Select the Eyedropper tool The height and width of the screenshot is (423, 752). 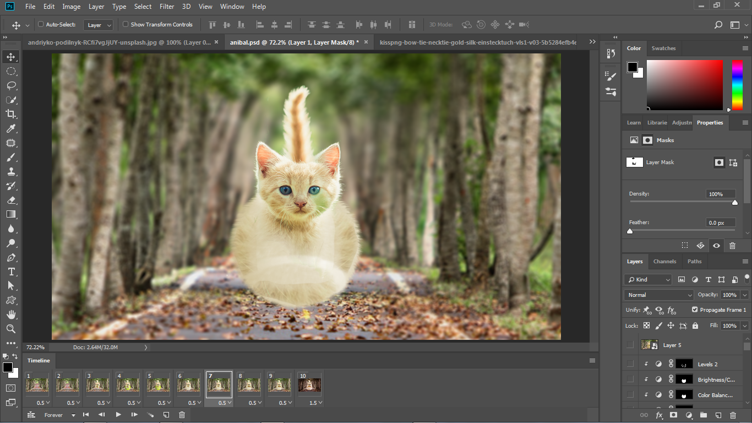click(x=11, y=128)
